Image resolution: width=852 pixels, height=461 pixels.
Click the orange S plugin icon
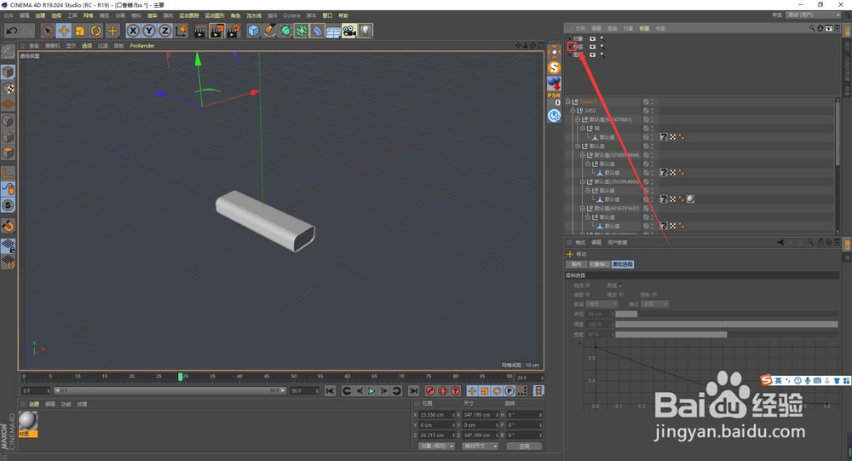(554, 67)
